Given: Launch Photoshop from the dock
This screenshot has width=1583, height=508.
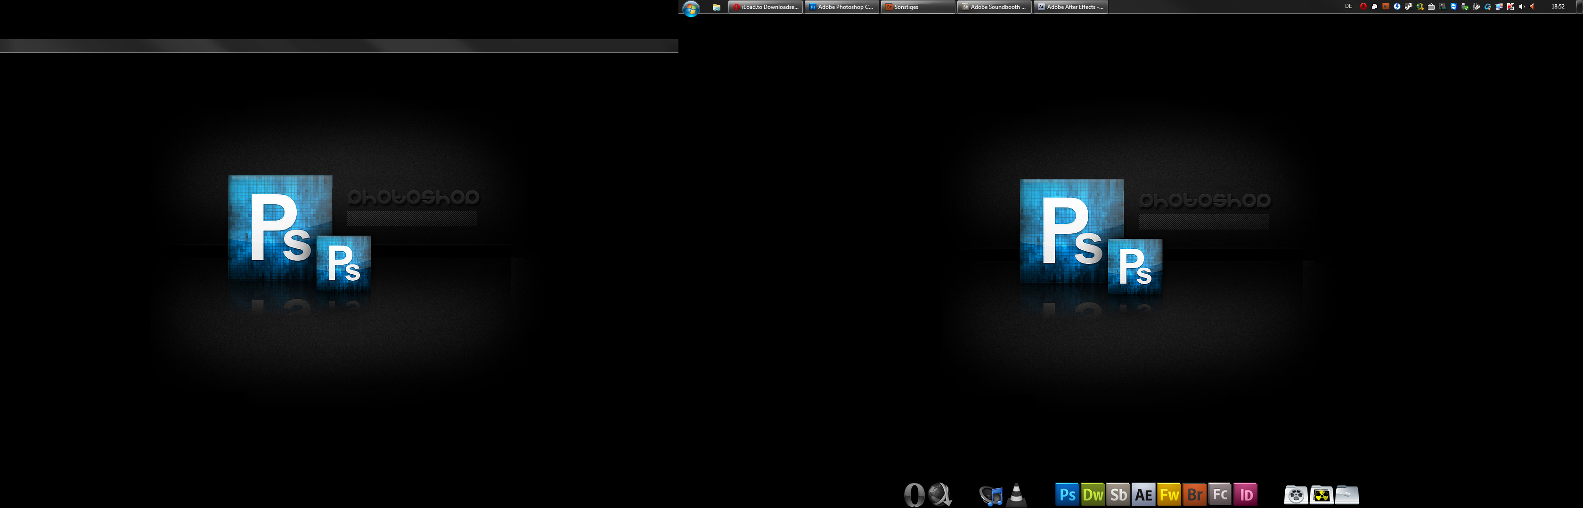Looking at the screenshot, I should (x=1067, y=494).
